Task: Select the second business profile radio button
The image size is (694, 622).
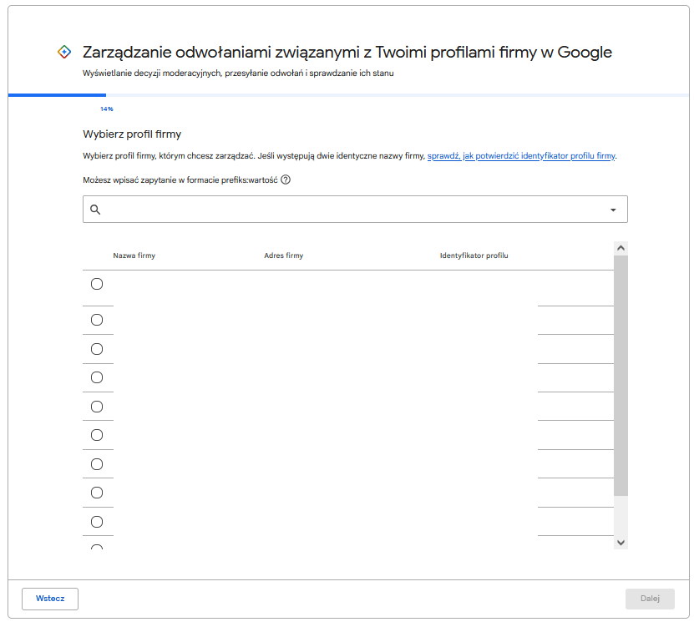Action: [x=97, y=320]
